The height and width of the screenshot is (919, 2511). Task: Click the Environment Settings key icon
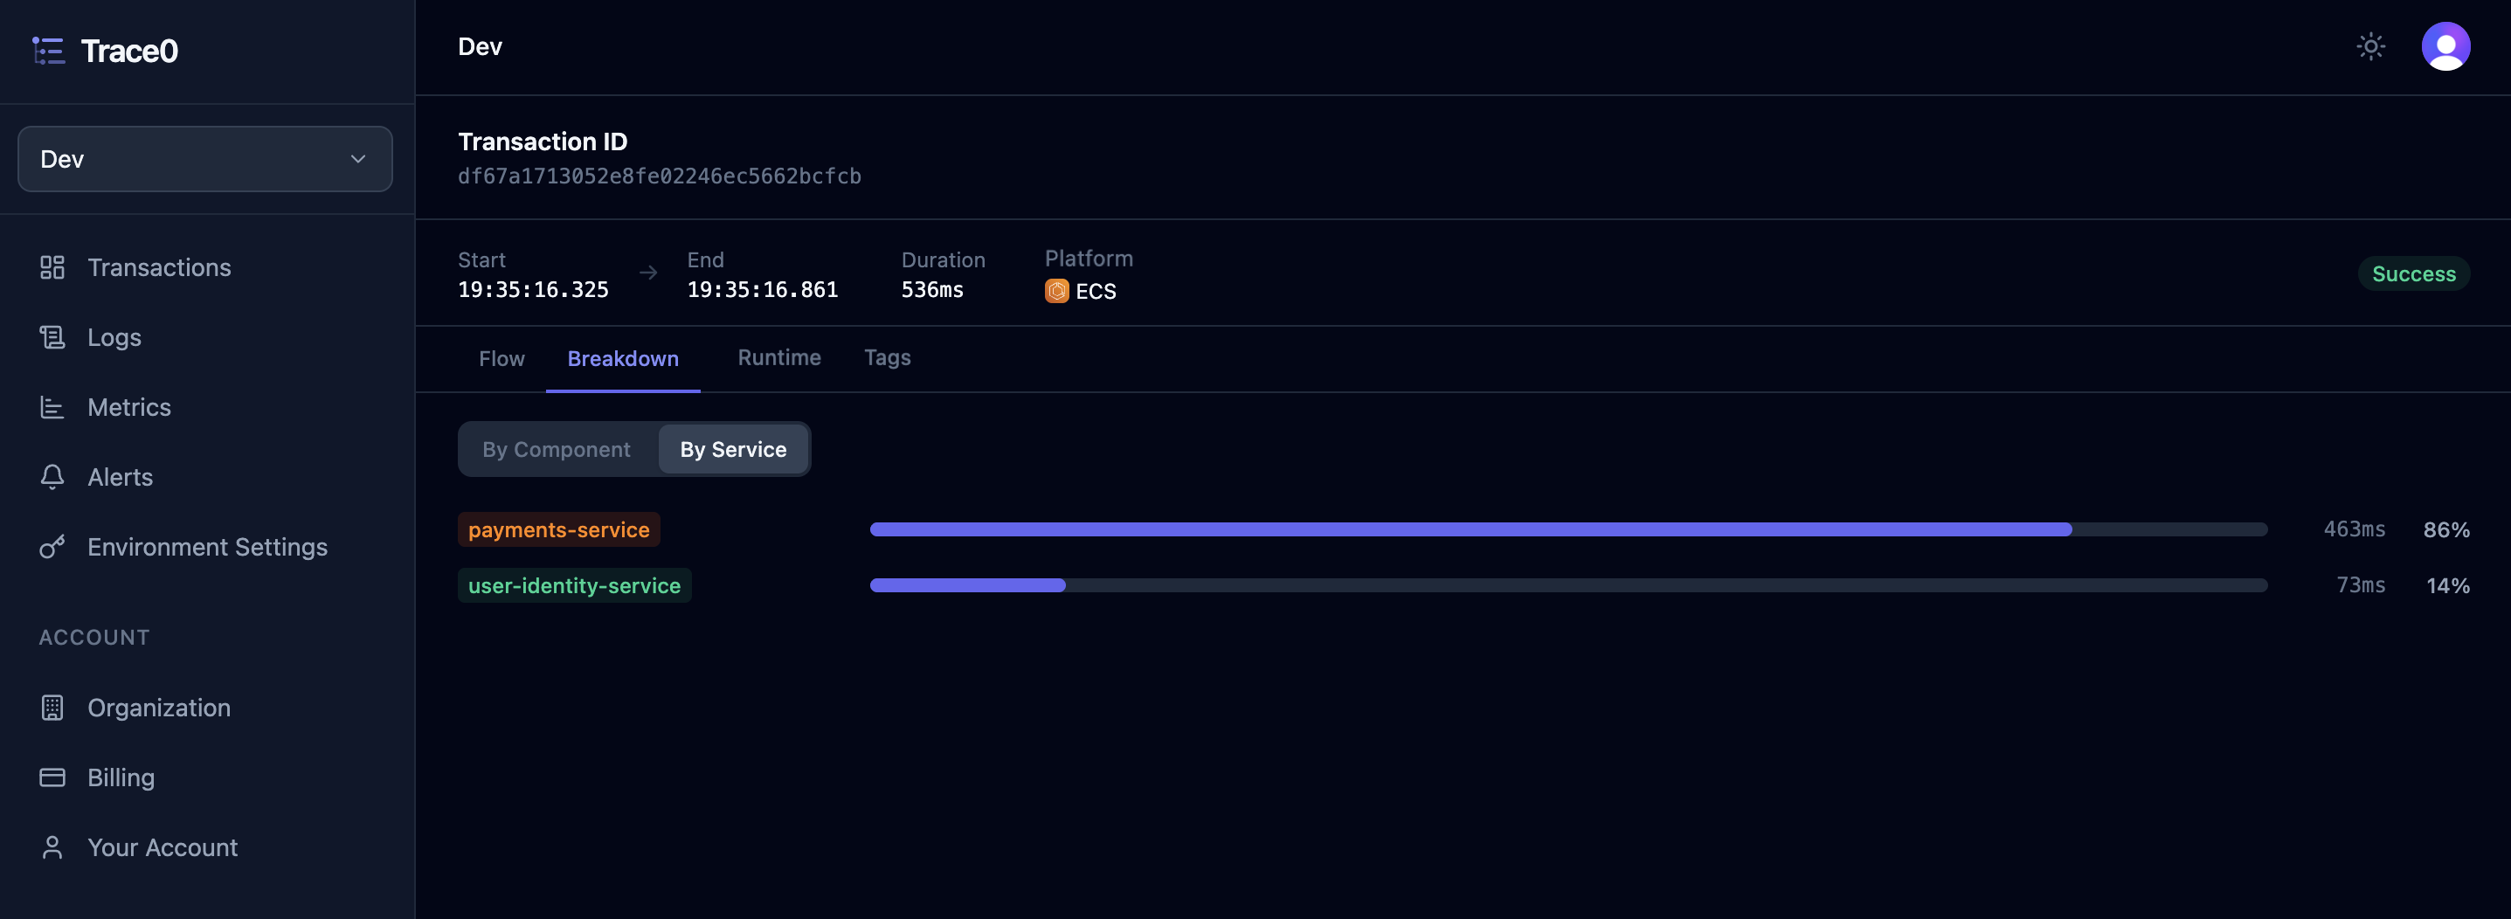coord(52,547)
